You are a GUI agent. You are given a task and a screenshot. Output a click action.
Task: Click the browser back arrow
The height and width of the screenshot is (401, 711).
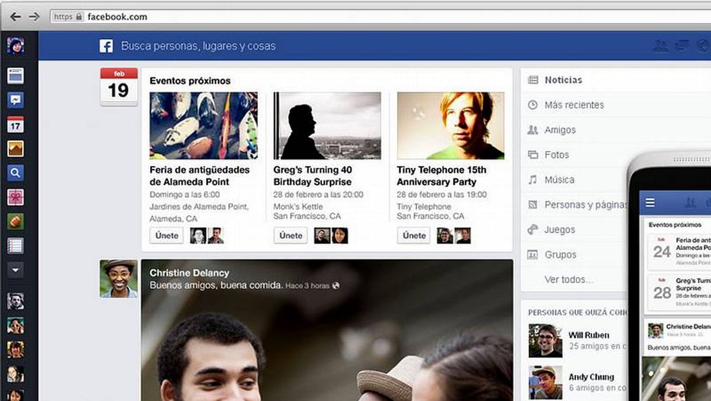pos(15,17)
